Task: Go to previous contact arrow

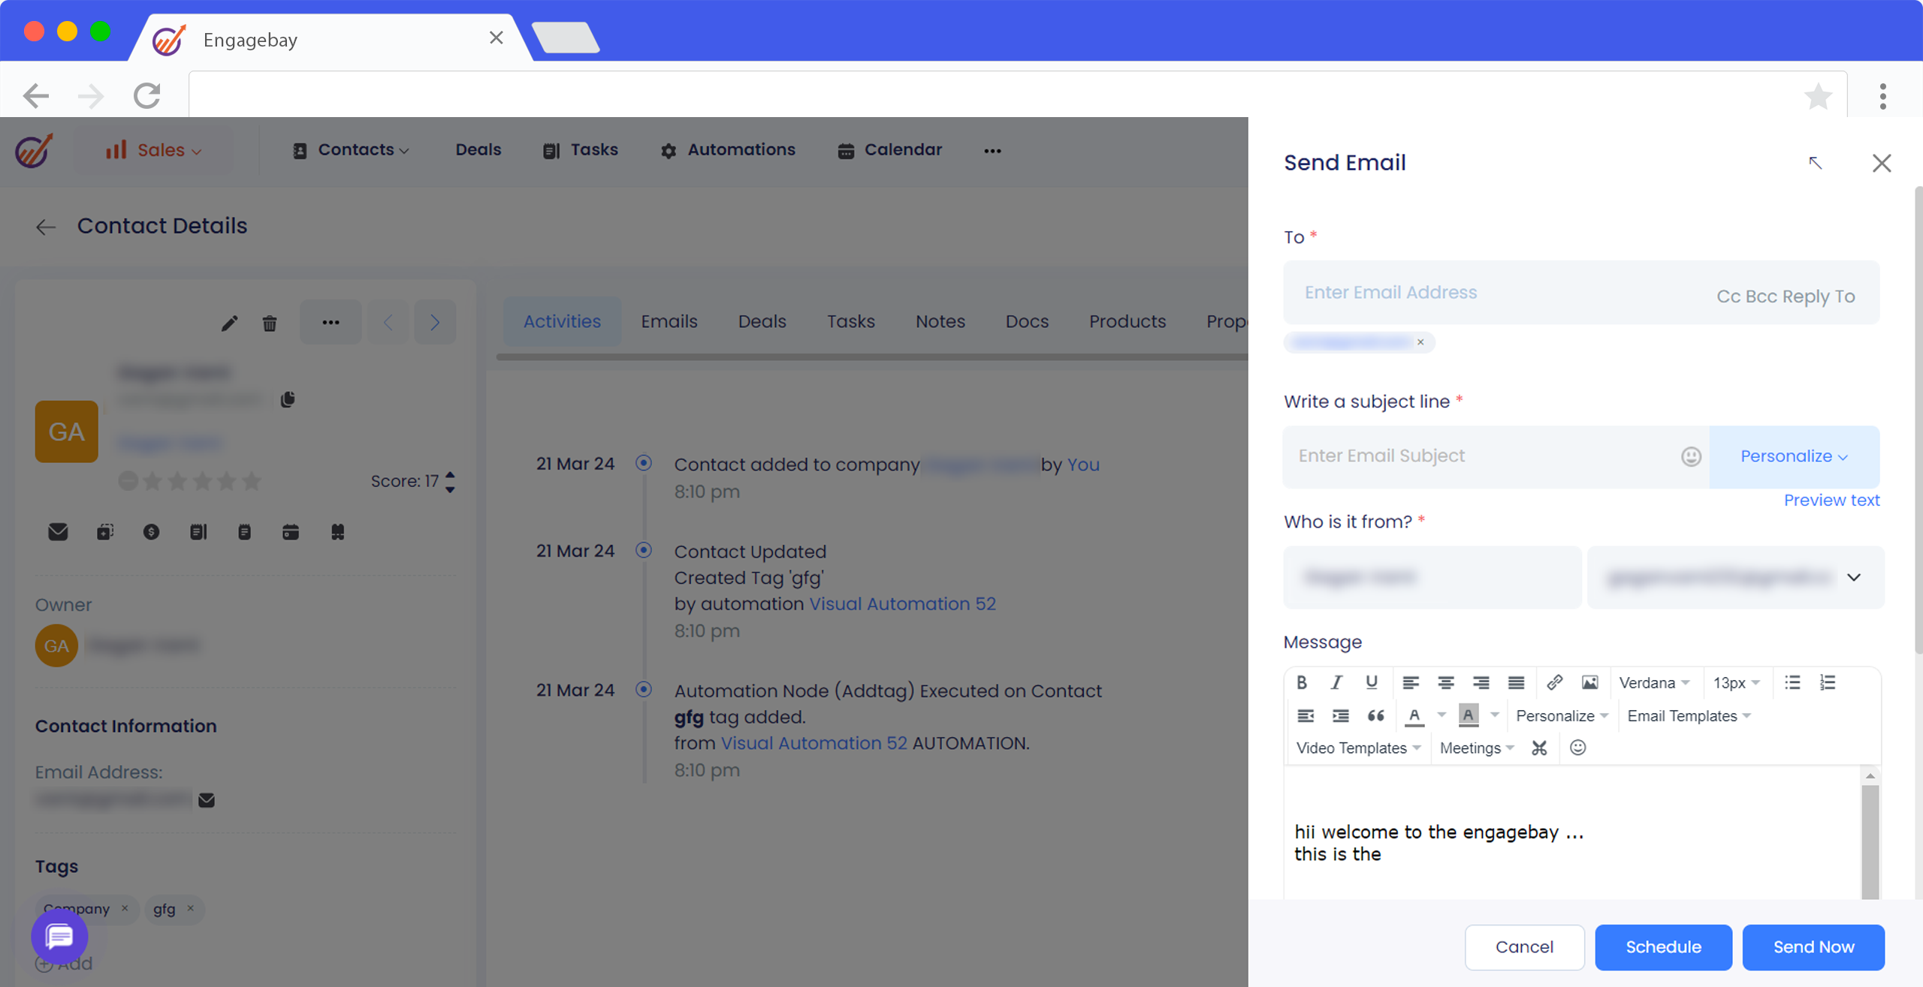Action: [388, 322]
